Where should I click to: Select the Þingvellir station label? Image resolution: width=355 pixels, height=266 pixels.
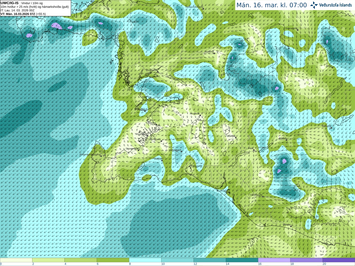pyautogui.click(x=195, y=114)
